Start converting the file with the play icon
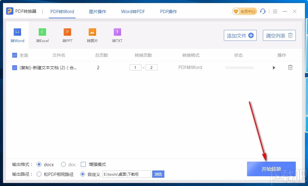308x186 pixels. 274,67
